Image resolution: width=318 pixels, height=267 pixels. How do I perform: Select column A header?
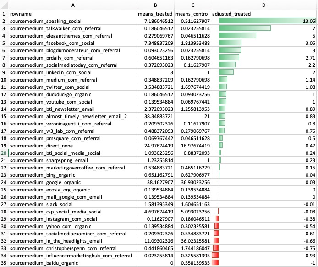pos(73,5)
